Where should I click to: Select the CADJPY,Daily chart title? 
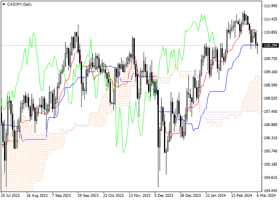coord(20,4)
